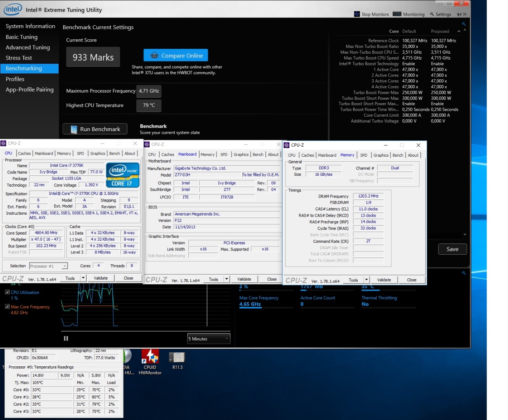This screenshot has width=508, height=420.
Task: Switch to CPU tab in CPU-Z Memory window
Action: 292,156
